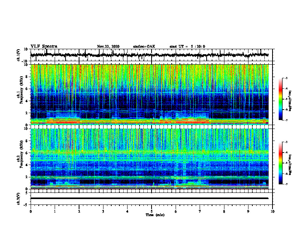Click the time axis tick label "7"
The width and height of the screenshot is (307, 237).
(x=200, y=211)
